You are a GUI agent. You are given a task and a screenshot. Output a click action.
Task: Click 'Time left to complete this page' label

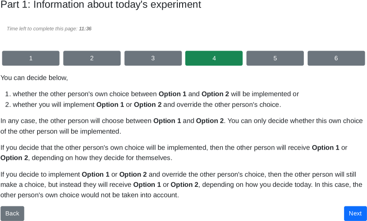click(42, 29)
